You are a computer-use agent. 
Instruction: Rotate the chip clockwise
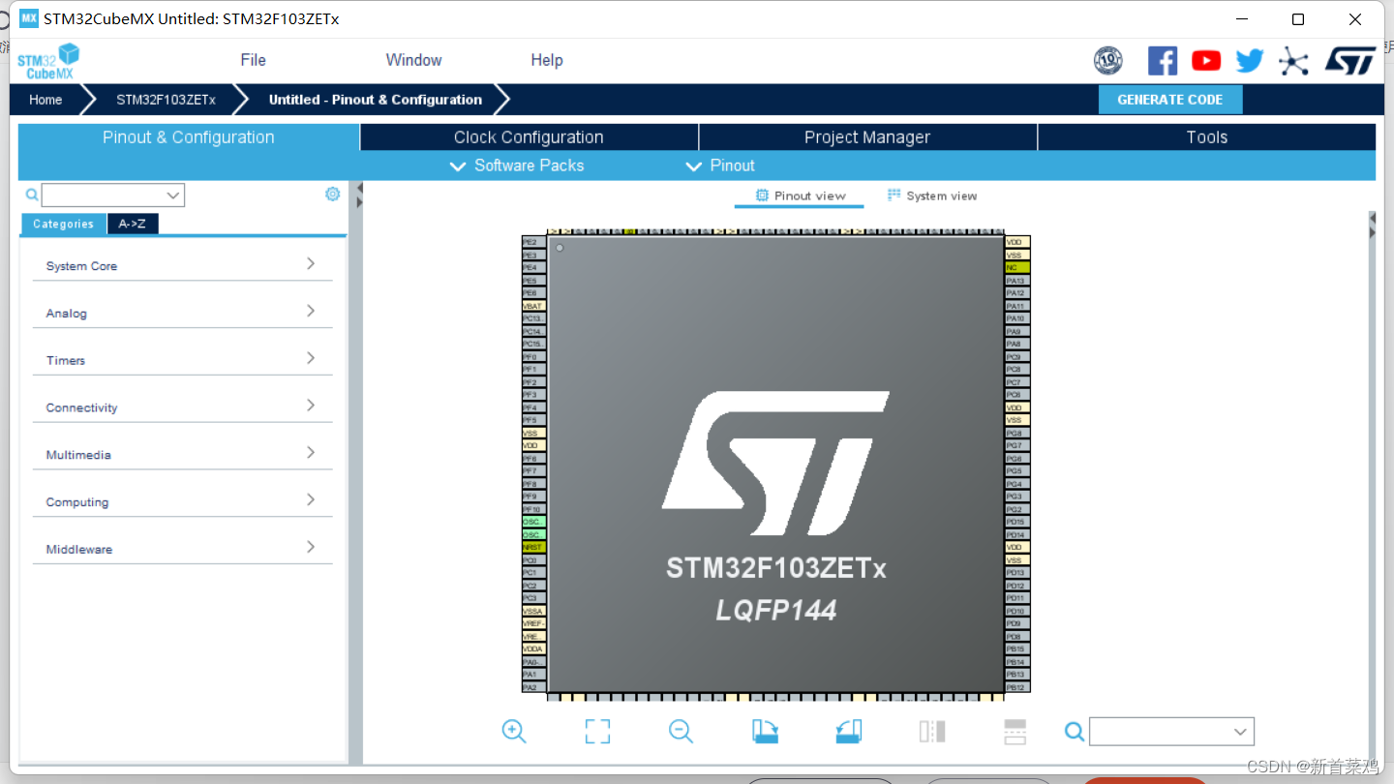764,732
